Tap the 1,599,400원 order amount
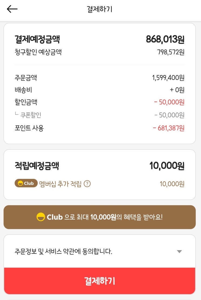The image size is (201, 300). click(x=168, y=78)
